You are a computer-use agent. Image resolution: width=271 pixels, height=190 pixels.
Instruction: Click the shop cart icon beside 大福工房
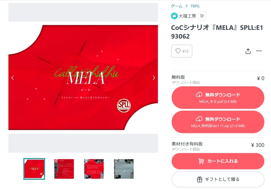tap(202, 16)
